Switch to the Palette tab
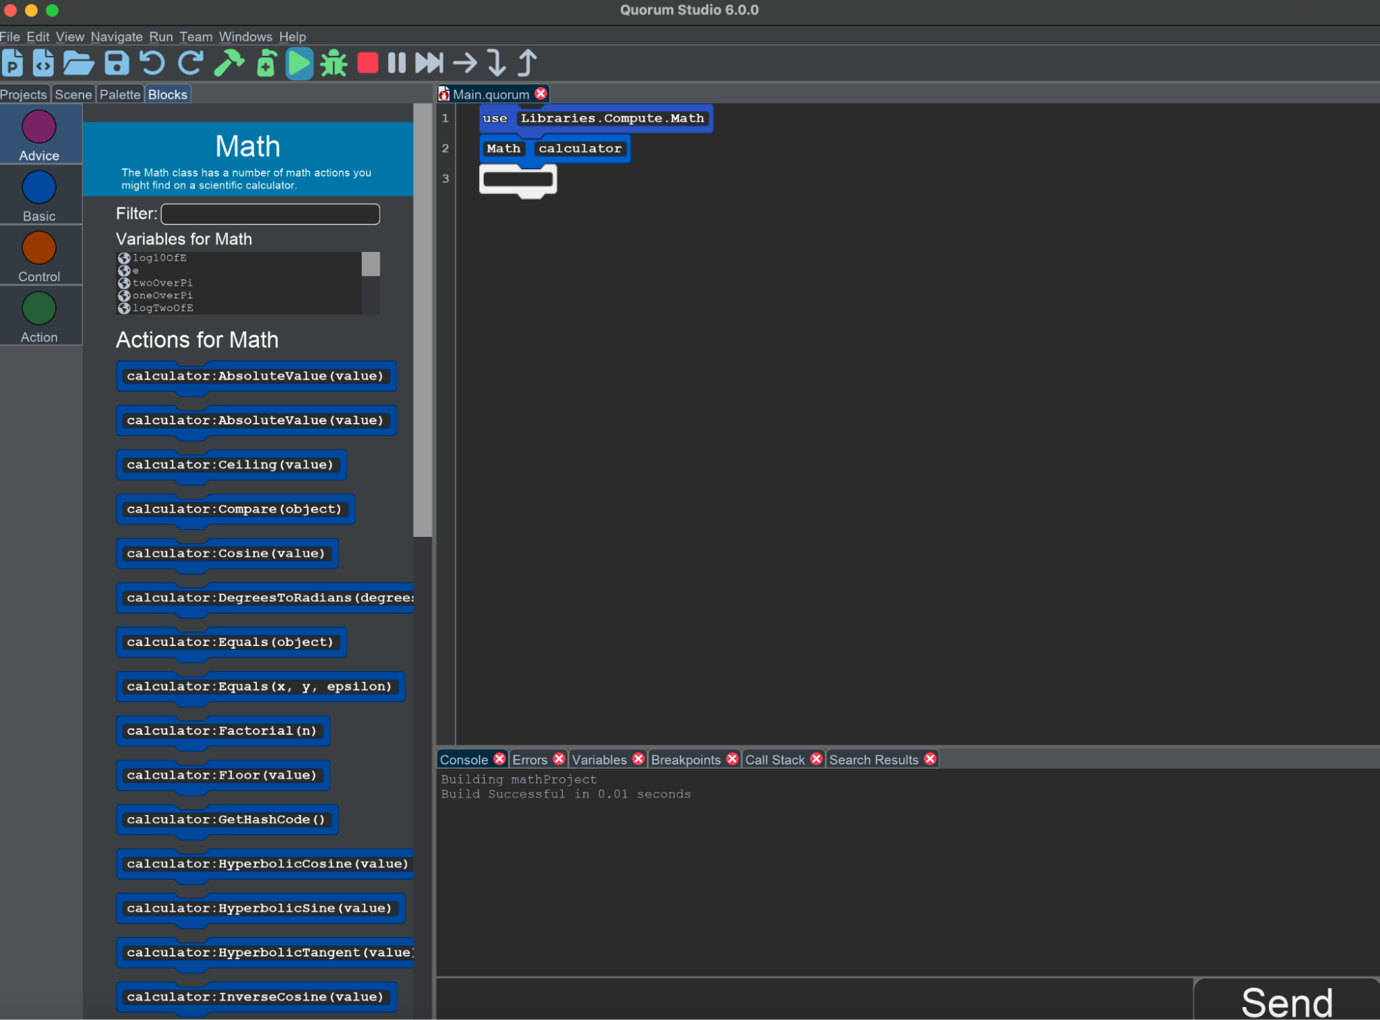The height and width of the screenshot is (1020, 1380). click(x=120, y=95)
